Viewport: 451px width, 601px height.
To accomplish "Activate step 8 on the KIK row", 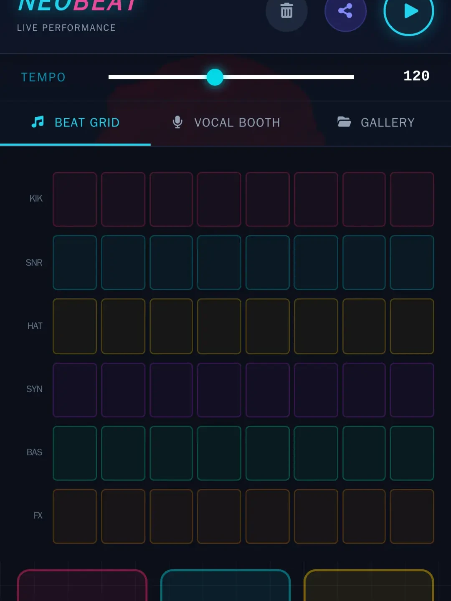I will click(x=412, y=199).
